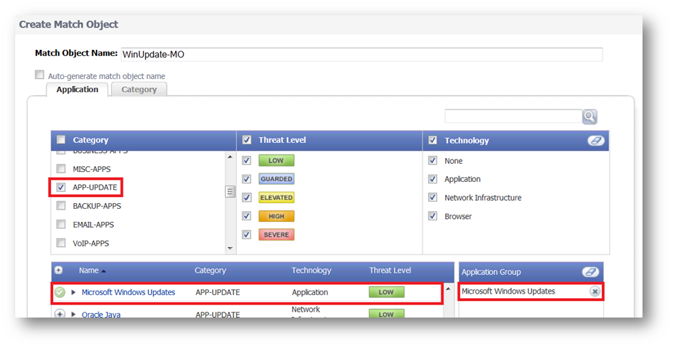The height and width of the screenshot is (348, 673).
Task: Toggle the Network Infrastructure technology checkbox
Action: click(433, 198)
